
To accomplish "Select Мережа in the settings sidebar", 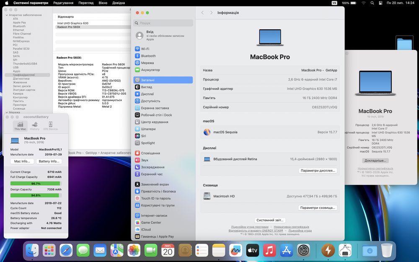I will tap(163, 63).
